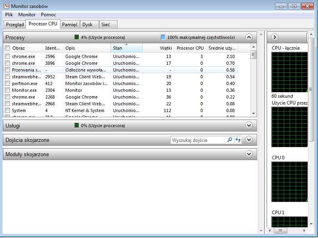Check the box for chrome.exe PID 3896
Image resolution: width=318 pixels, height=238 pixels.
coord(8,63)
